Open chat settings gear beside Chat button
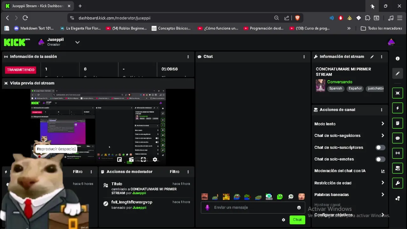 click(x=283, y=220)
